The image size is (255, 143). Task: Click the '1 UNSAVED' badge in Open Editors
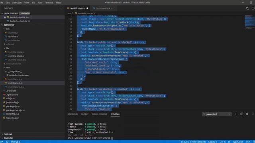pyautogui.click(x=24, y=13)
